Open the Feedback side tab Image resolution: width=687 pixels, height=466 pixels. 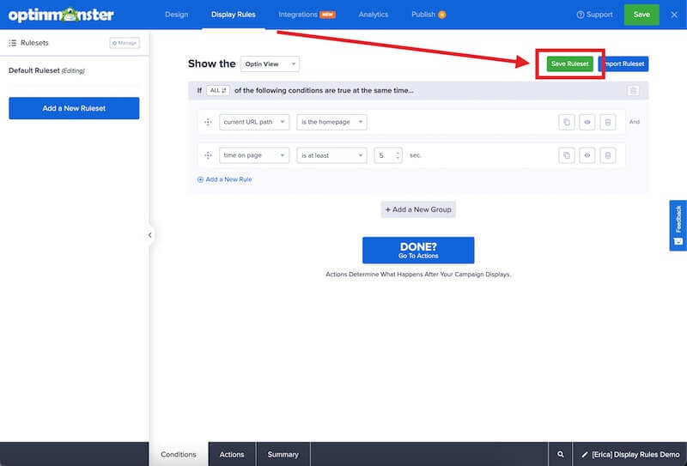pyautogui.click(x=678, y=226)
